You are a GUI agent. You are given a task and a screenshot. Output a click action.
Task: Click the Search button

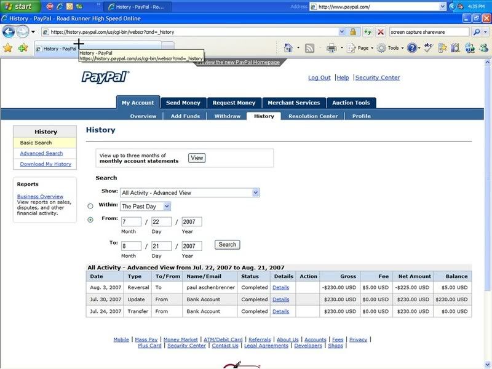[227, 245]
